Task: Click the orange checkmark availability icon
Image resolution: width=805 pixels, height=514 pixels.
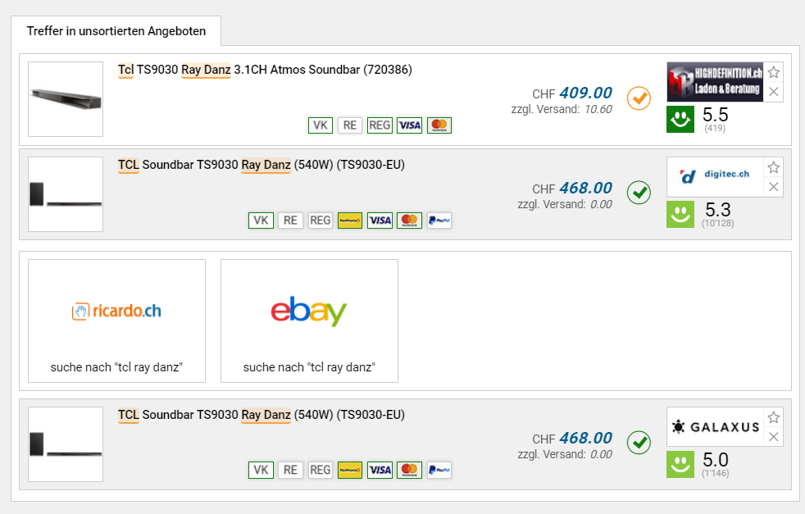Action: tap(639, 98)
